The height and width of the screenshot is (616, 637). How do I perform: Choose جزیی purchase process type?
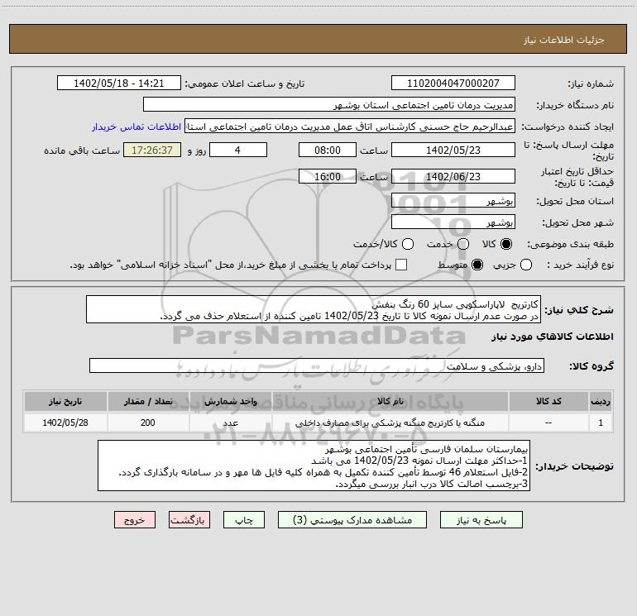tap(526, 265)
